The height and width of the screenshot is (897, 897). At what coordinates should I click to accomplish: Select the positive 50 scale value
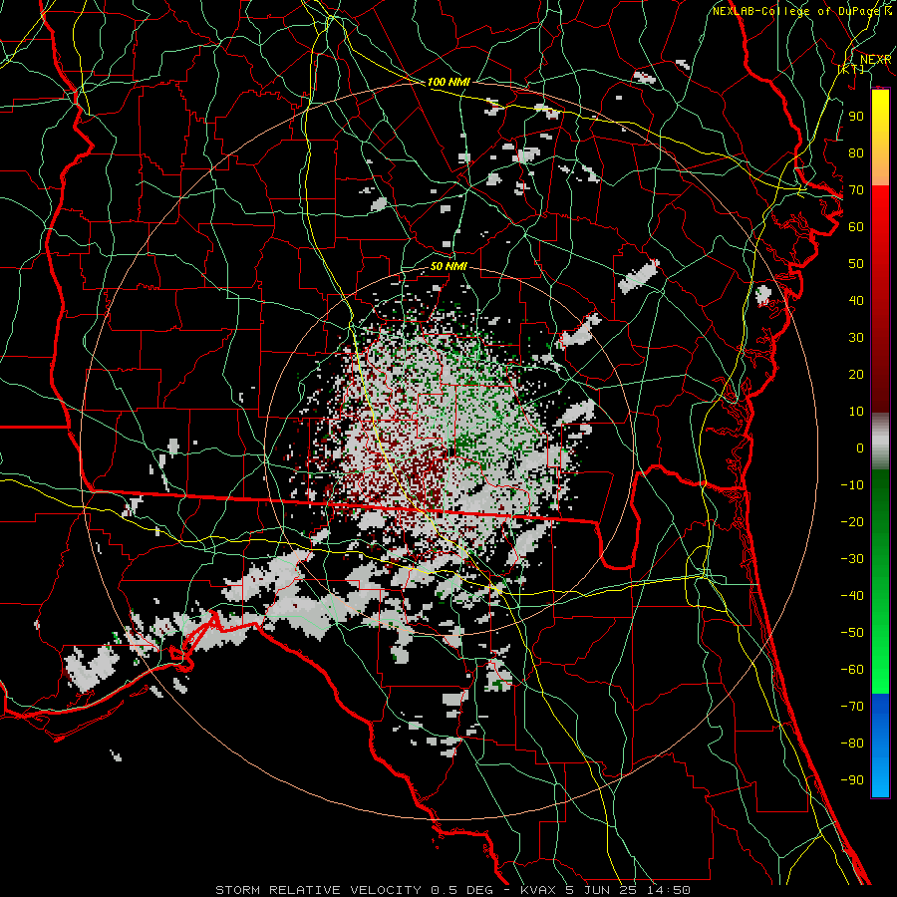pyautogui.click(x=856, y=264)
